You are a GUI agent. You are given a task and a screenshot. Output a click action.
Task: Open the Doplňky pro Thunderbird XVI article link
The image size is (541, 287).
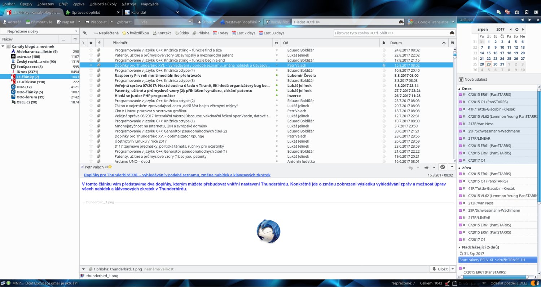pos(177,175)
